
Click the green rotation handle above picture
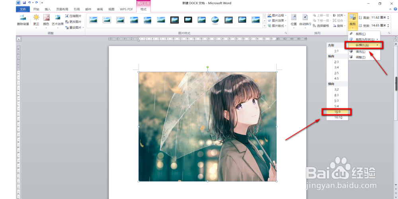208,67
